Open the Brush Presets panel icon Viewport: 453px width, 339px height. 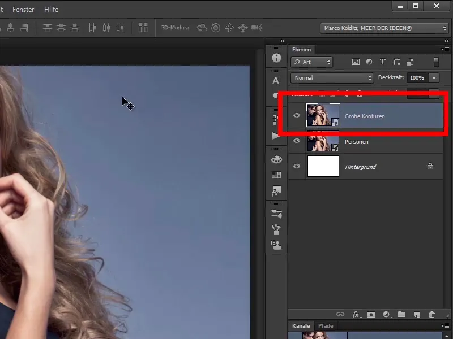[276, 214]
